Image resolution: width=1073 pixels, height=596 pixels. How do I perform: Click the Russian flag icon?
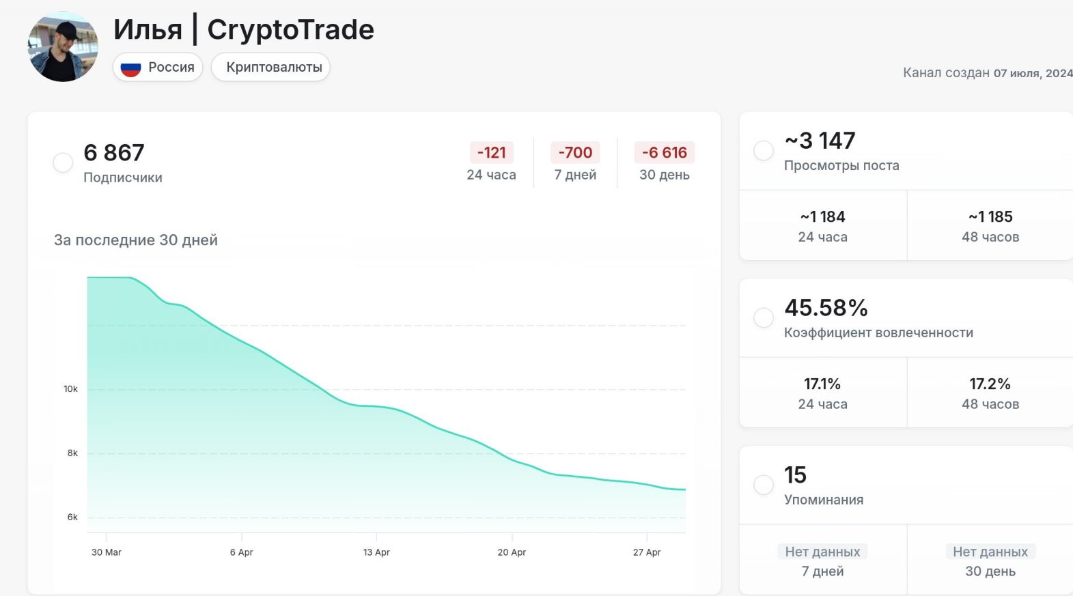click(x=130, y=68)
